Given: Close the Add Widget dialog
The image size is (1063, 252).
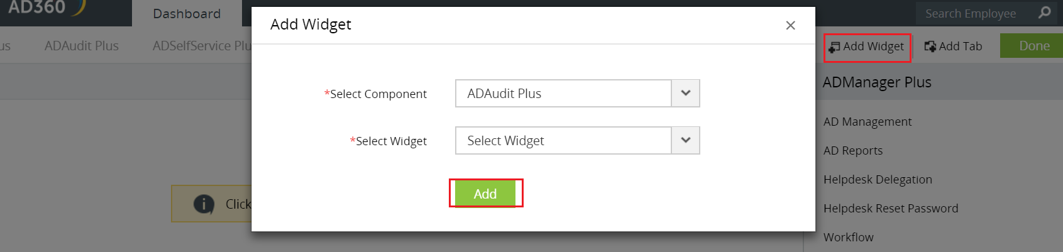Looking at the screenshot, I should 790,25.
